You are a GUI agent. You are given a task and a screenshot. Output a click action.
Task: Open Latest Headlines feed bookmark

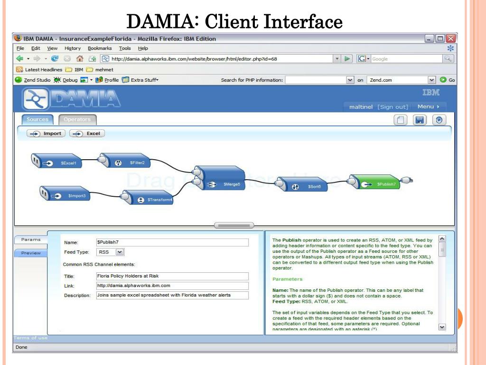click(39, 69)
